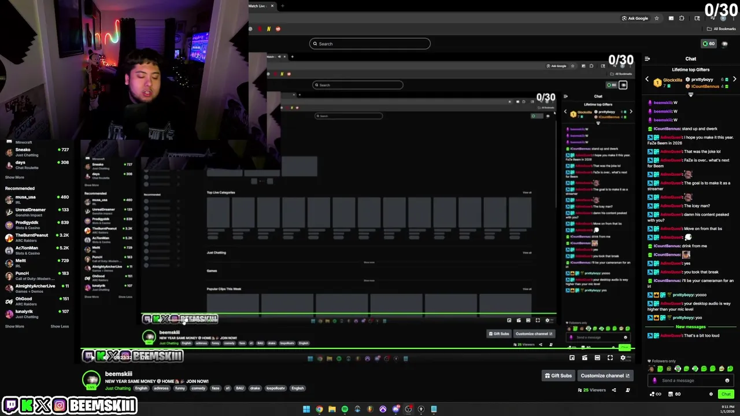Show next lifetime top gifters
The height and width of the screenshot is (416, 740).
[734, 79]
